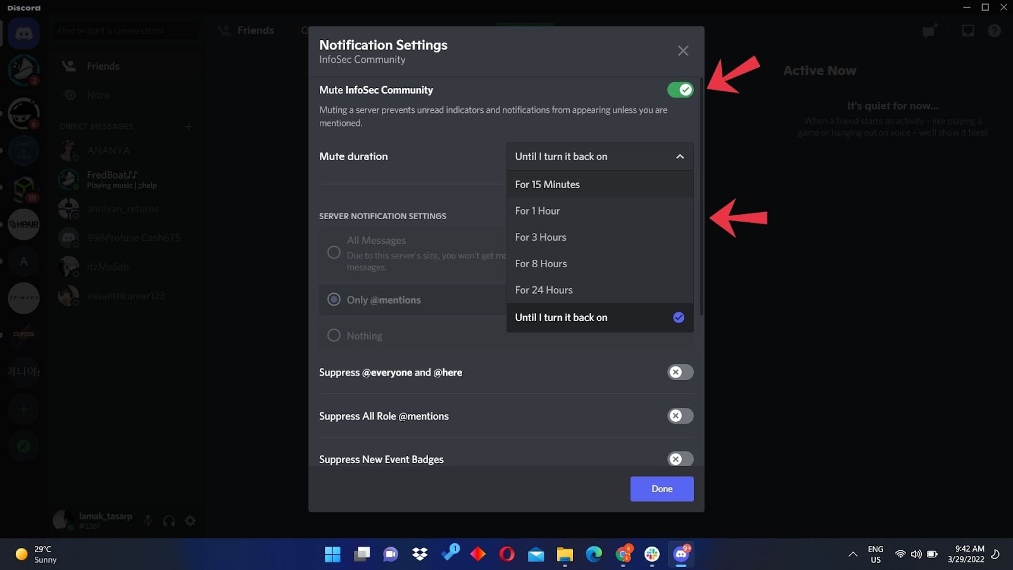Open Explore Public Servers compass icon
1013x570 pixels.
[x=24, y=446]
